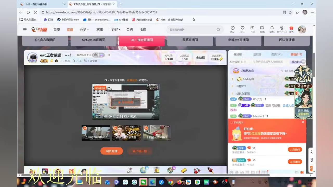Open the browser settings ellipsis menu

[x=312, y=12]
